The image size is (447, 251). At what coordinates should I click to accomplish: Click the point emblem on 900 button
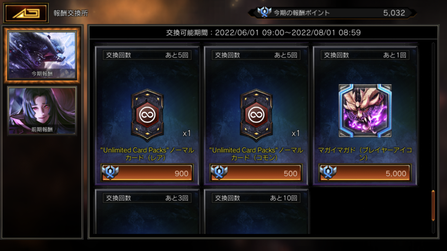pos(110,173)
